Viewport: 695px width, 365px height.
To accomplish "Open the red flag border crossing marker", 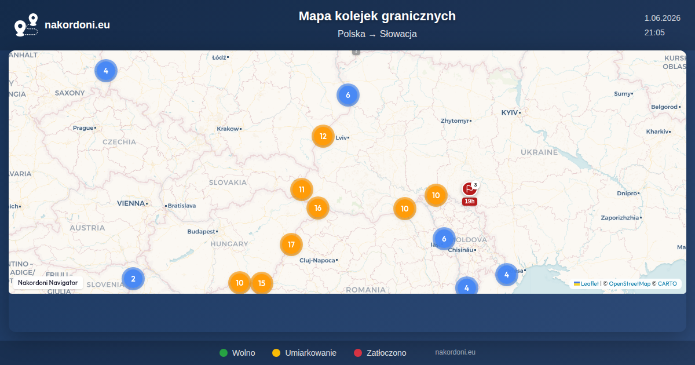I will (469, 189).
